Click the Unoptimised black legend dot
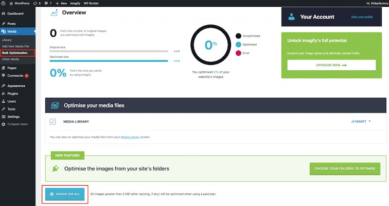The height and width of the screenshot is (206, 389). [x=238, y=36]
